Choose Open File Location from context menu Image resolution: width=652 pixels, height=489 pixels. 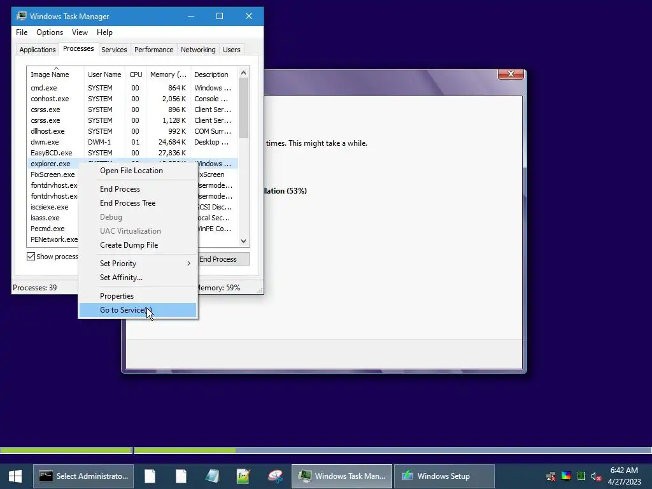click(131, 171)
